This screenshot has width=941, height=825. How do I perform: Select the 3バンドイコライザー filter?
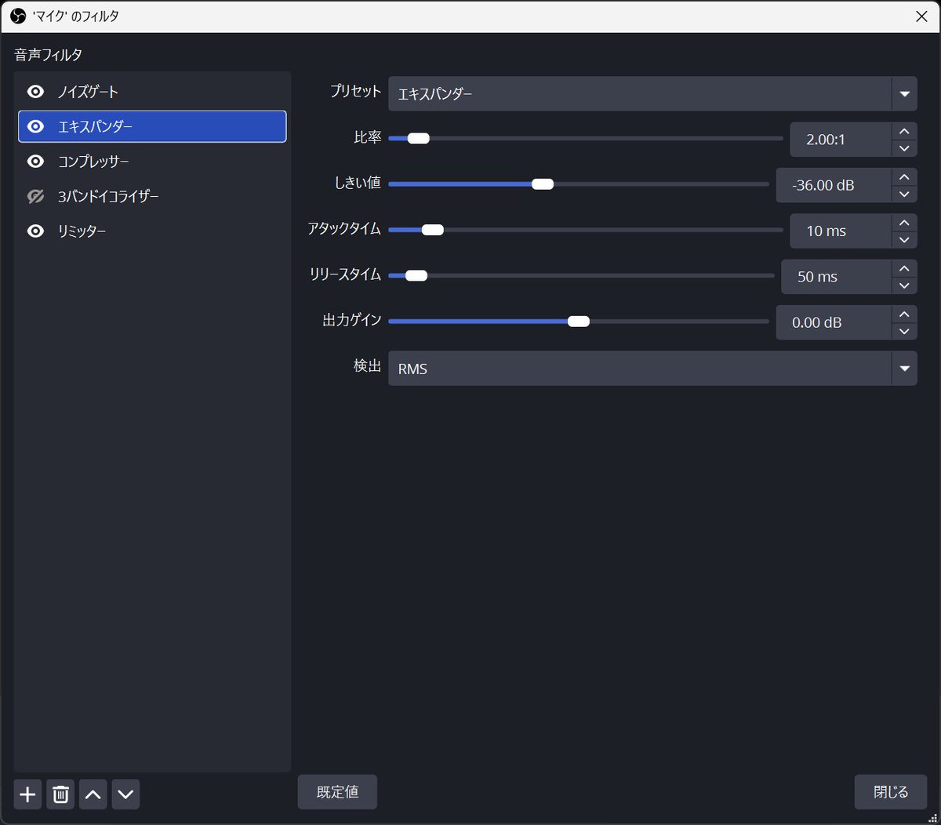pyautogui.click(x=152, y=196)
